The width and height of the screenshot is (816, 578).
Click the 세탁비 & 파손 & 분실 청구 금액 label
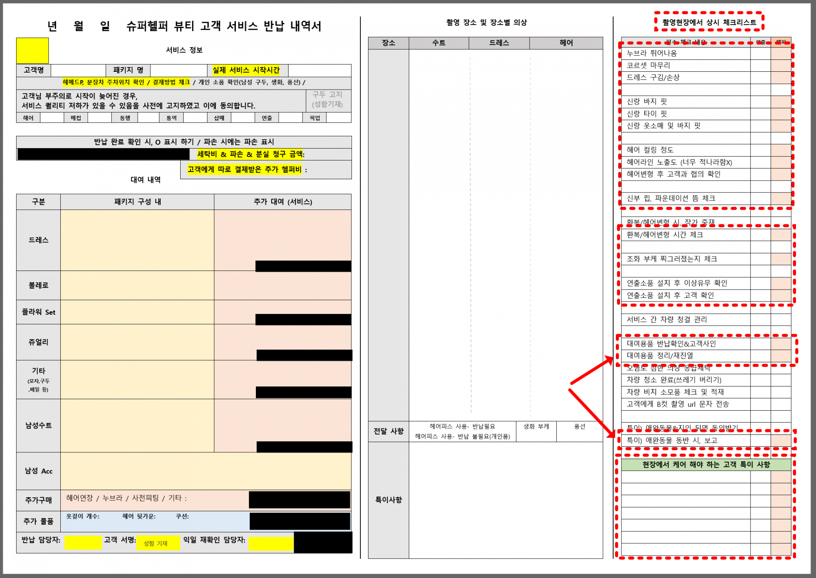(251, 154)
